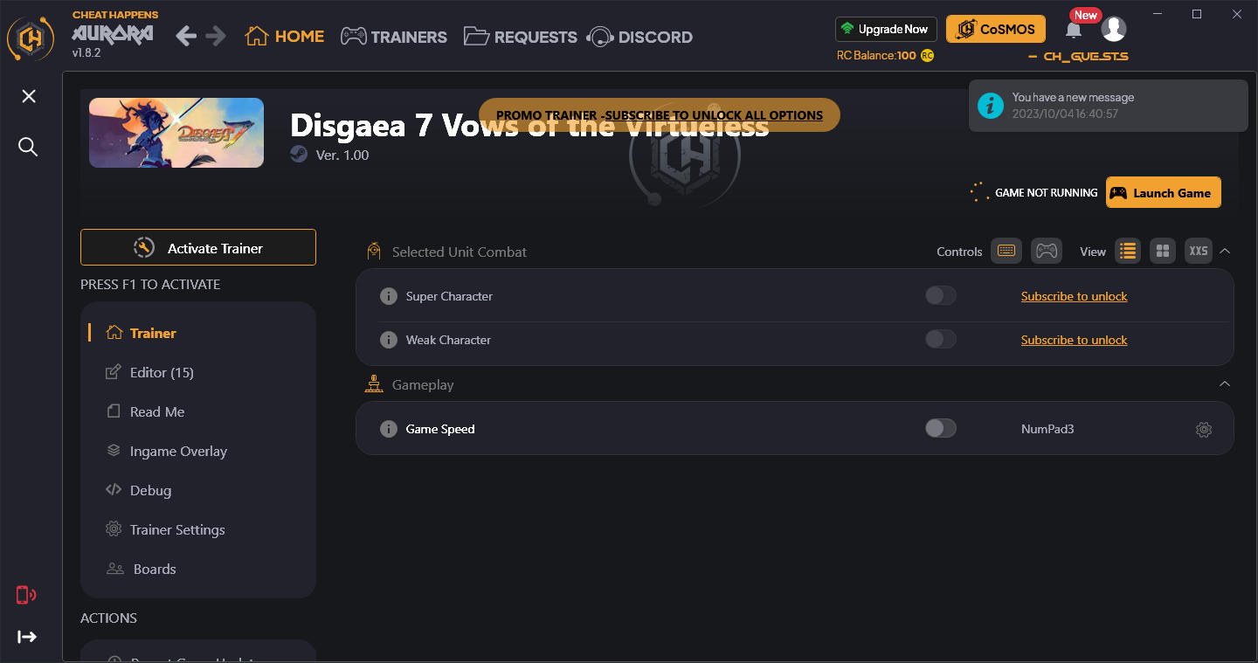Select the list view icon

(1128, 252)
